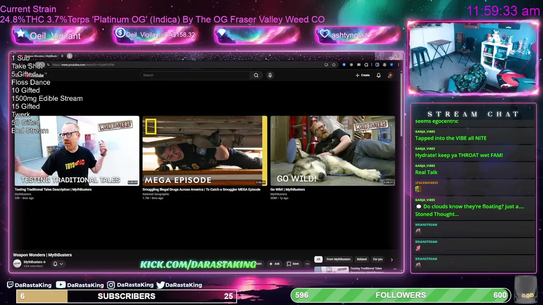543x305 pixels.
Task: Click chat message 'Tapped into the VIBE all NITE'
Action: coord(451,138)
